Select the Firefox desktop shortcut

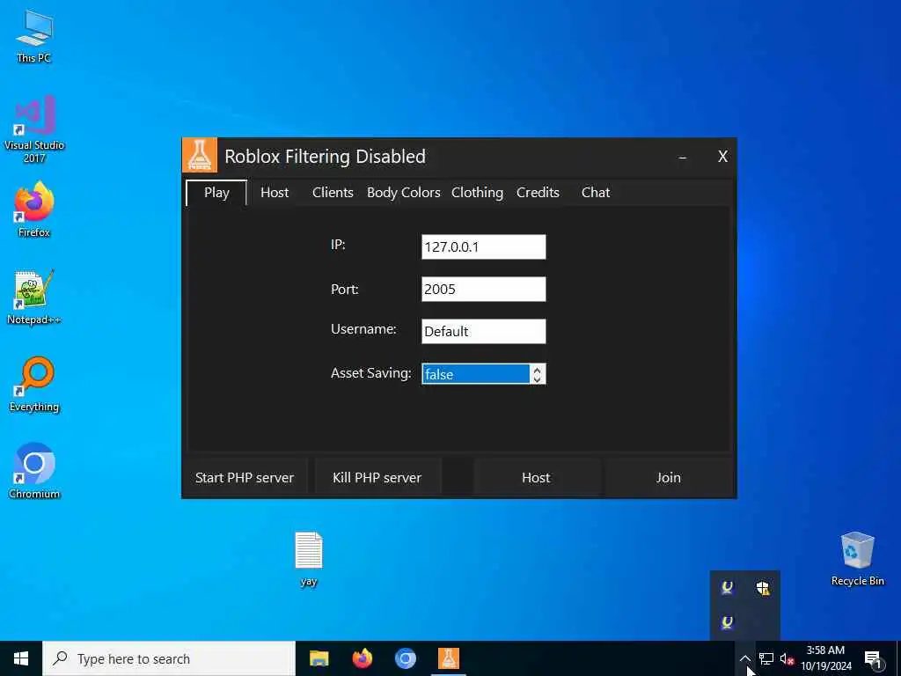34,209
